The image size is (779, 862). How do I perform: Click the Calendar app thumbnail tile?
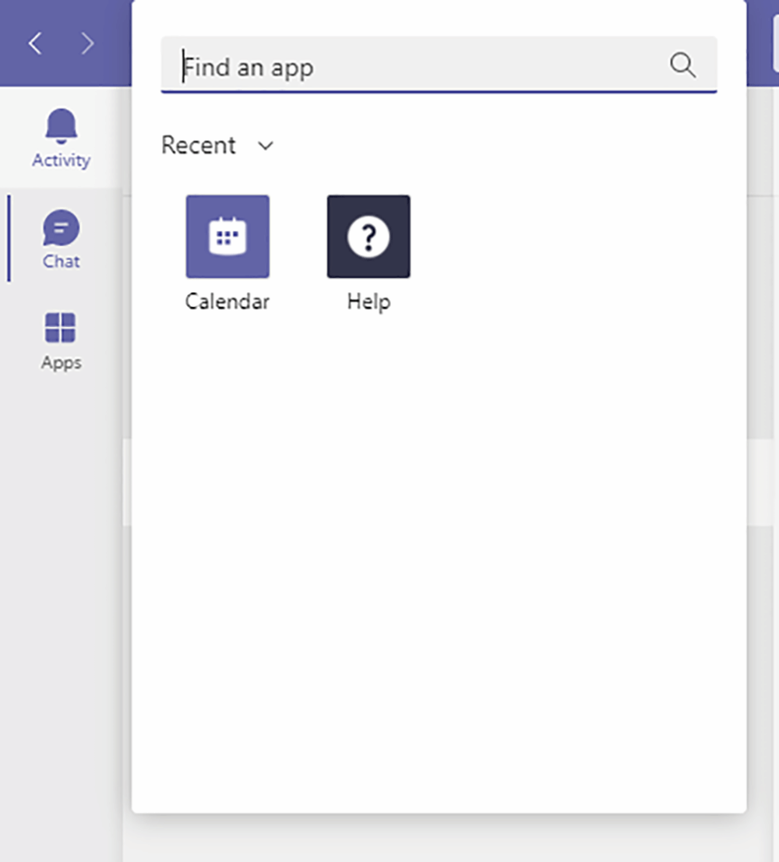tap(227, 236)
